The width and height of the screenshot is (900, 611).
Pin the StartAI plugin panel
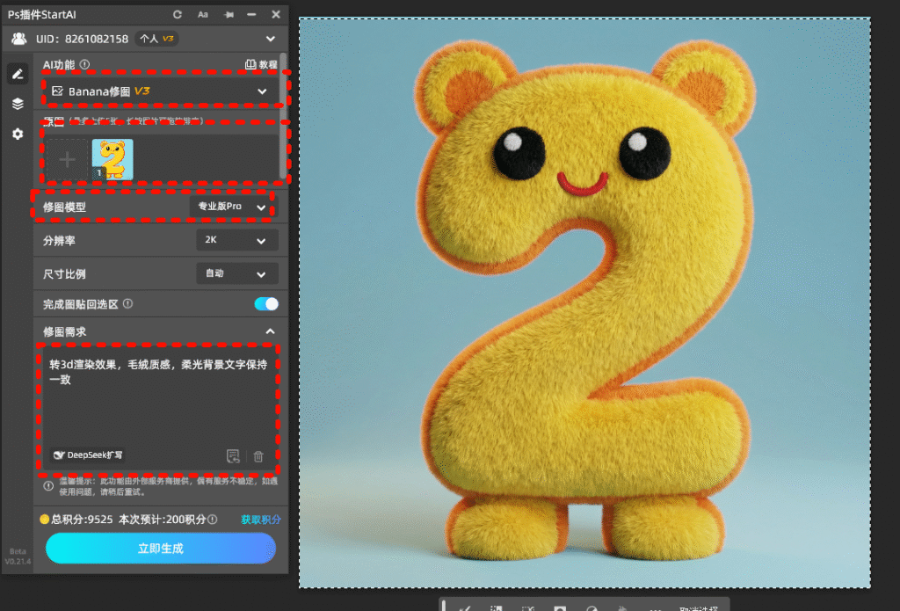229,15
